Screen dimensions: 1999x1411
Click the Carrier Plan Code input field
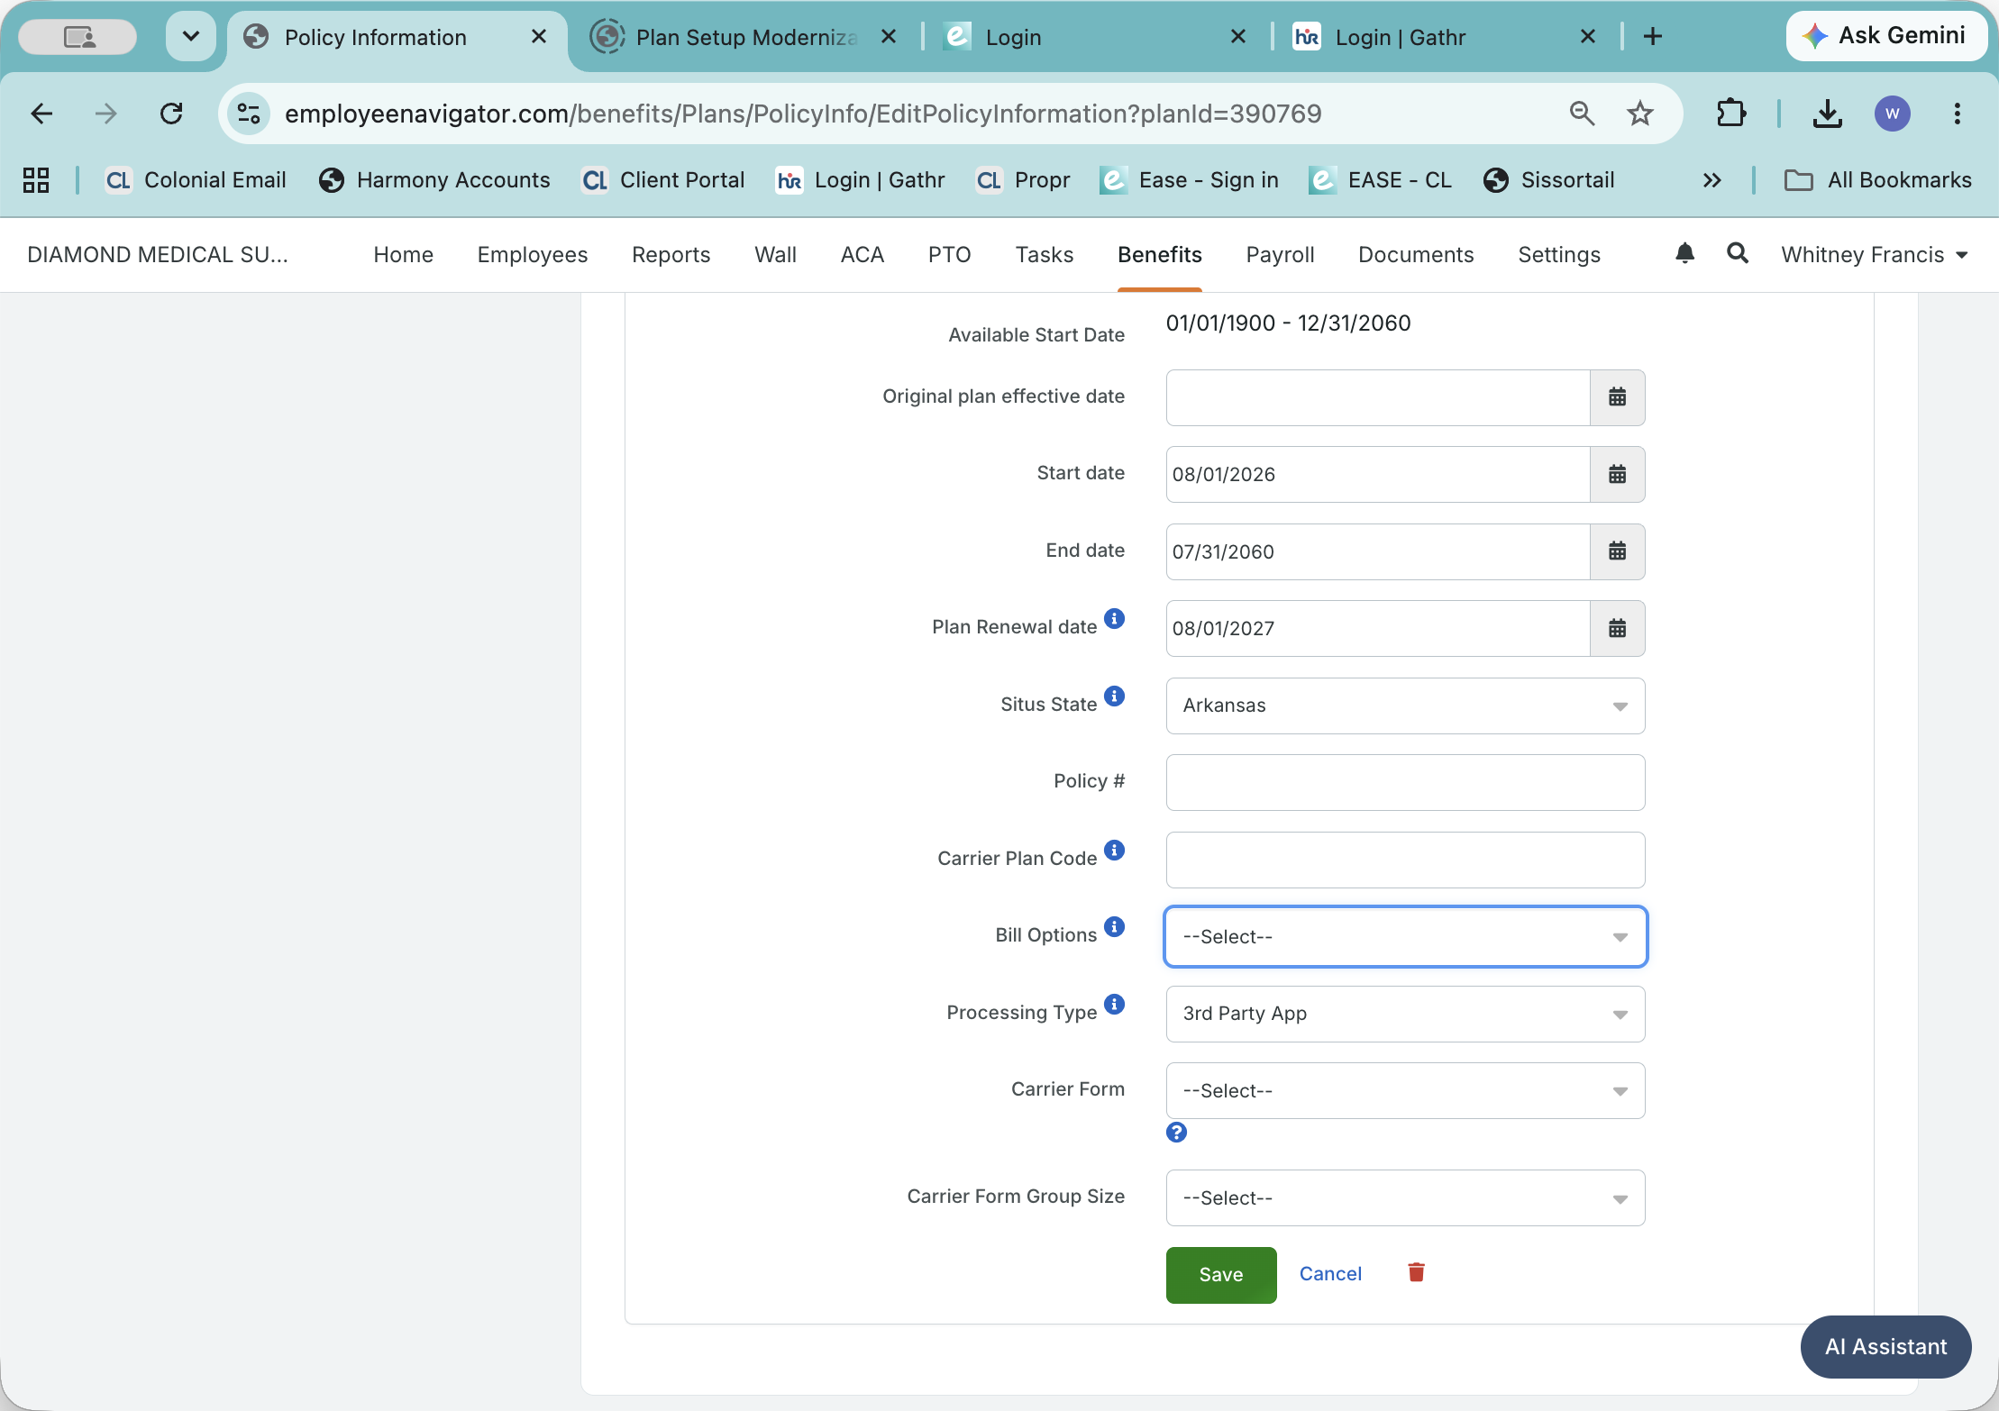tap(1405, 860)
